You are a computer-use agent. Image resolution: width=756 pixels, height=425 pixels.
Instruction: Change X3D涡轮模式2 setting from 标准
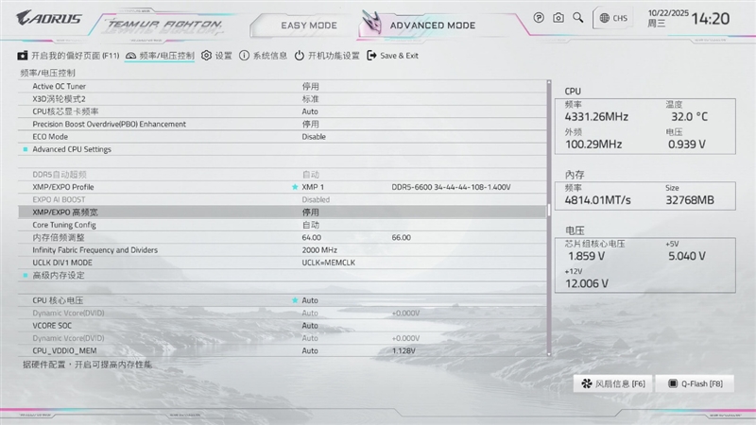coord(311,99)
